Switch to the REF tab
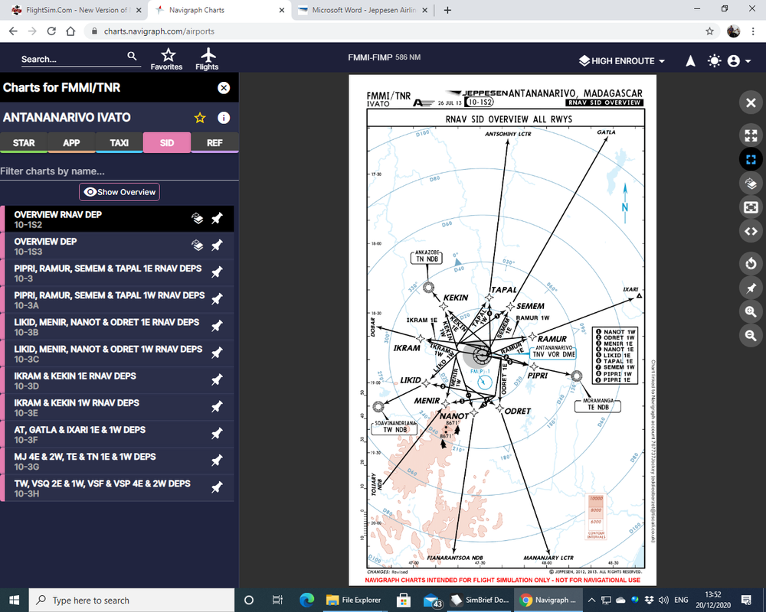 [x=214, y=143]
